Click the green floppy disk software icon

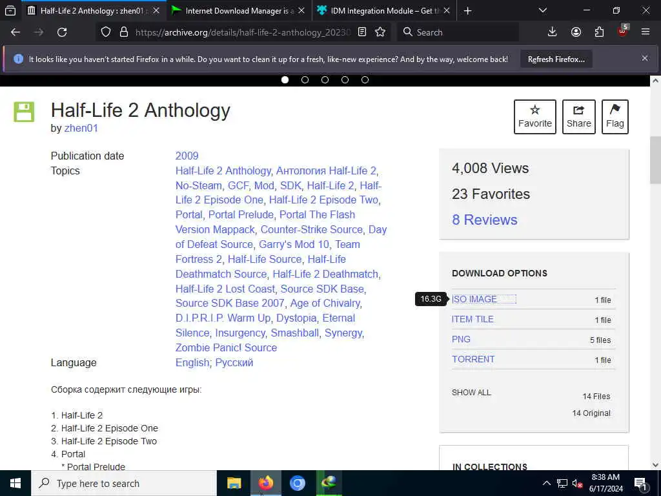click(x=24, y=112)
